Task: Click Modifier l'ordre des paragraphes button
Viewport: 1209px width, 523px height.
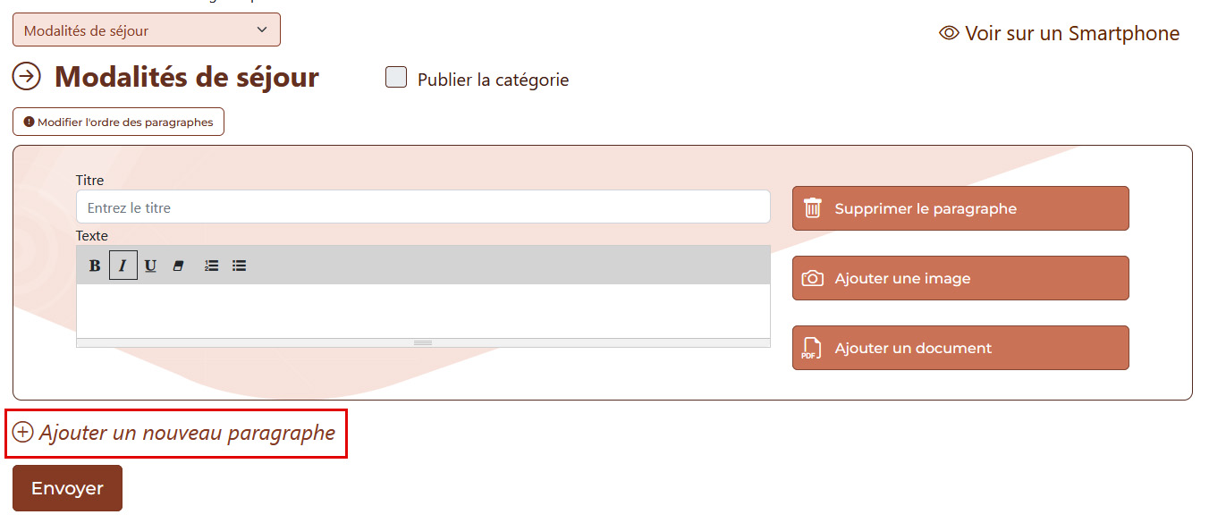Action: [x=118, y=122]
